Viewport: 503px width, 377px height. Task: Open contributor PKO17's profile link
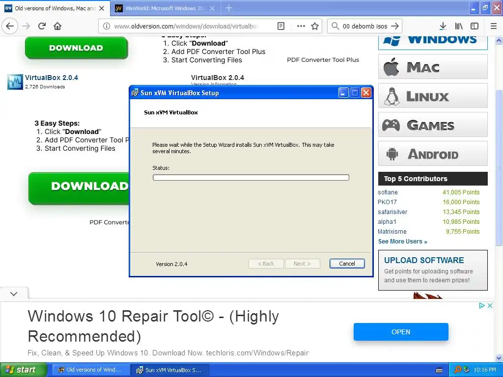(387, 202)
